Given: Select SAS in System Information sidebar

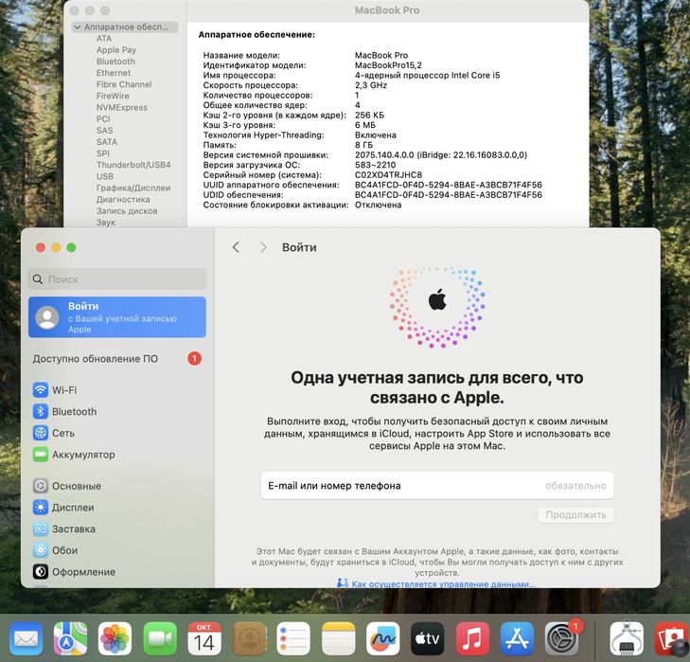Looking at the screenshot, I should pos(105,131).
